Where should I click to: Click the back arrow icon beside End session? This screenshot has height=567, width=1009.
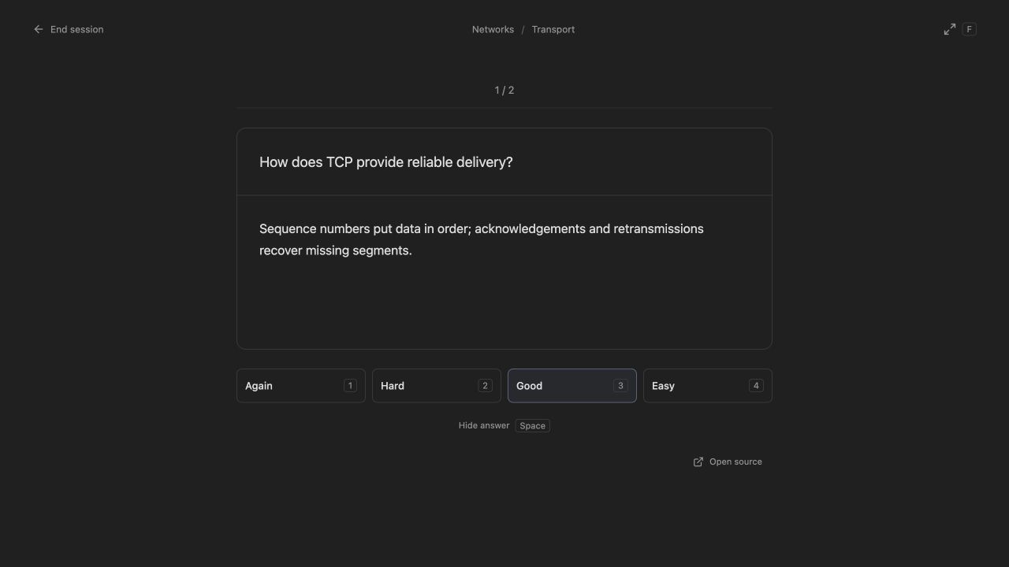pyautogui.click(x=38, y=29)
